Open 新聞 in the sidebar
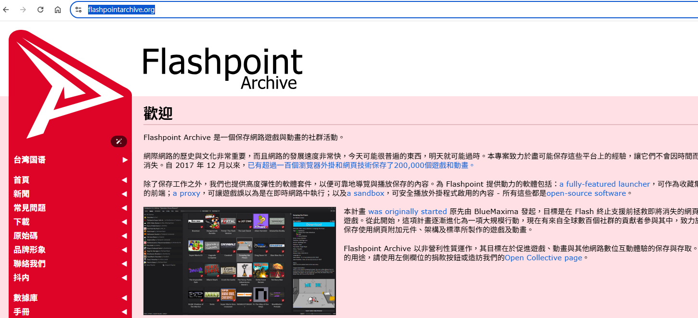The image size is (698, 318). tap(70, 194)
